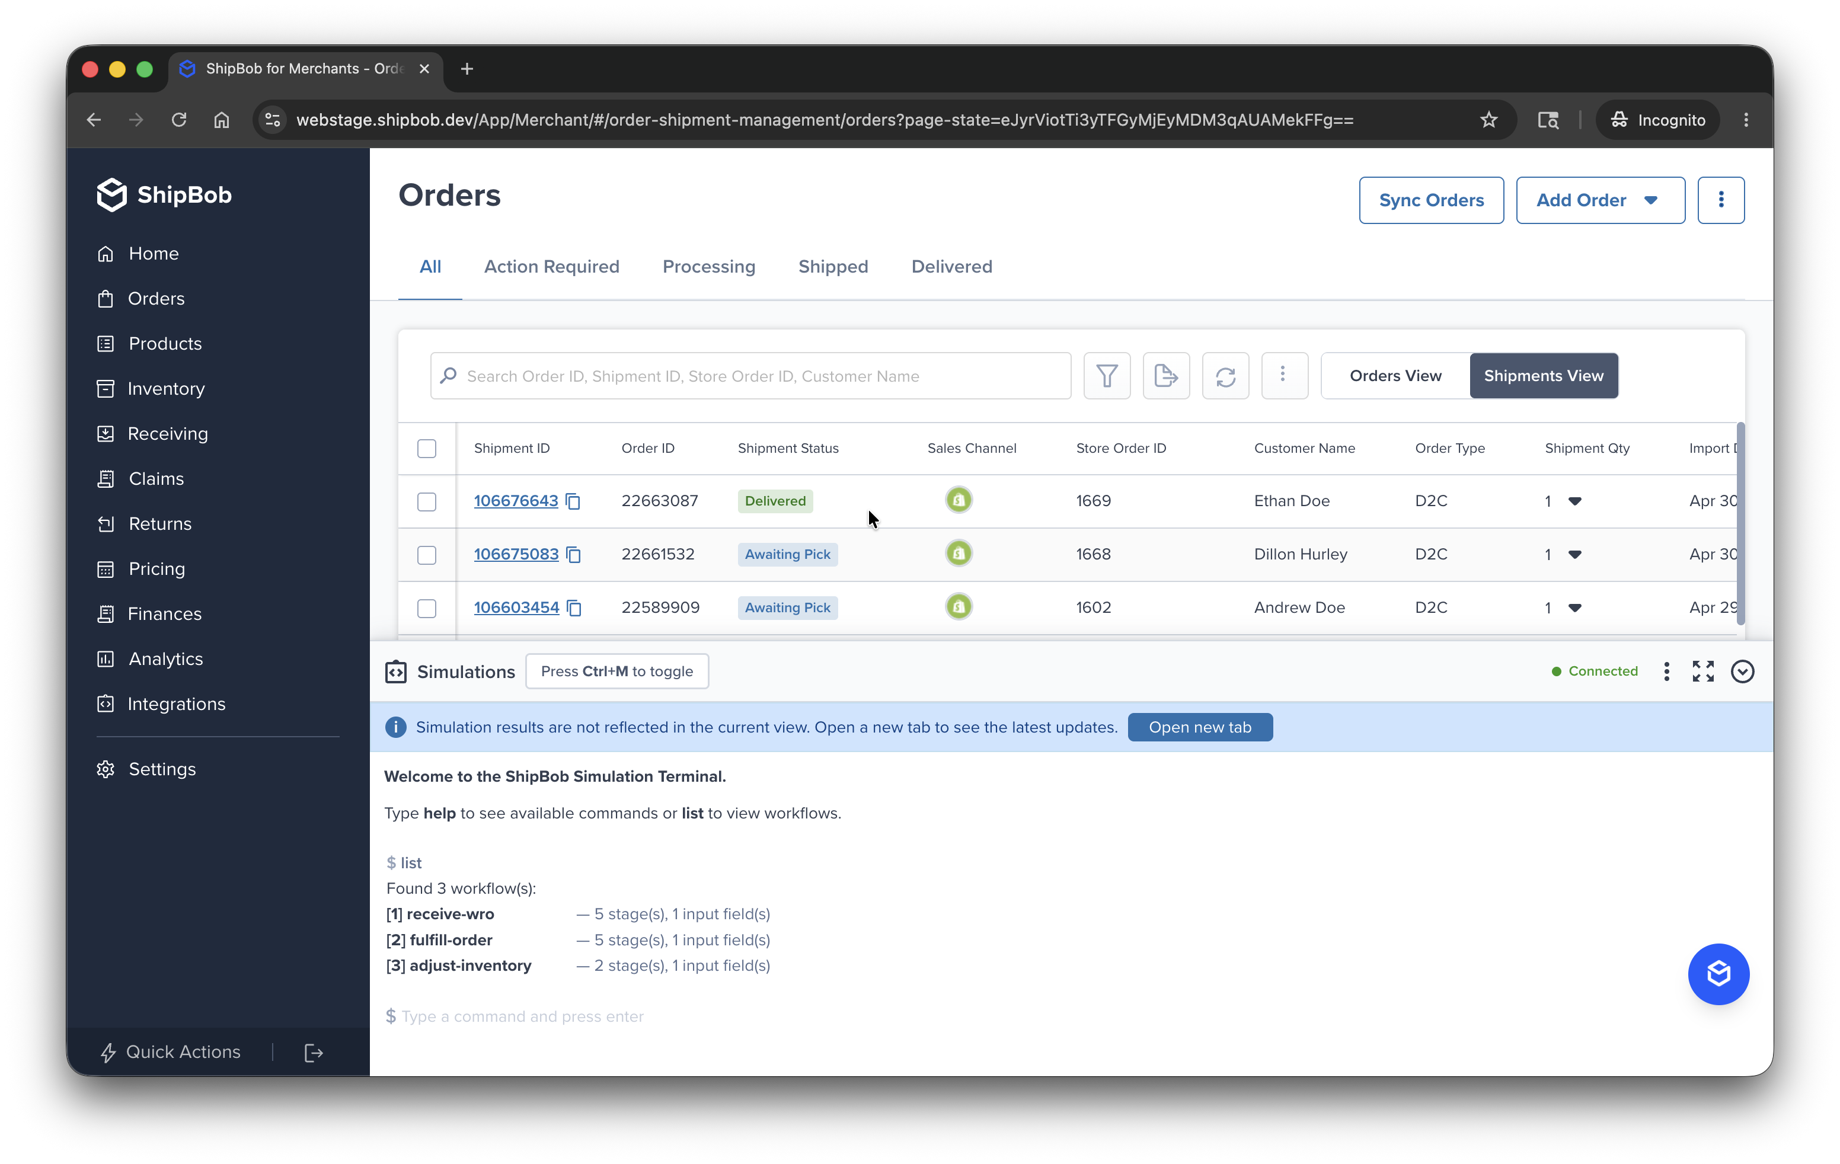Open Settings from the sidebar
The width and height of the screenshot is (1840, 1164).
(146, 769)
